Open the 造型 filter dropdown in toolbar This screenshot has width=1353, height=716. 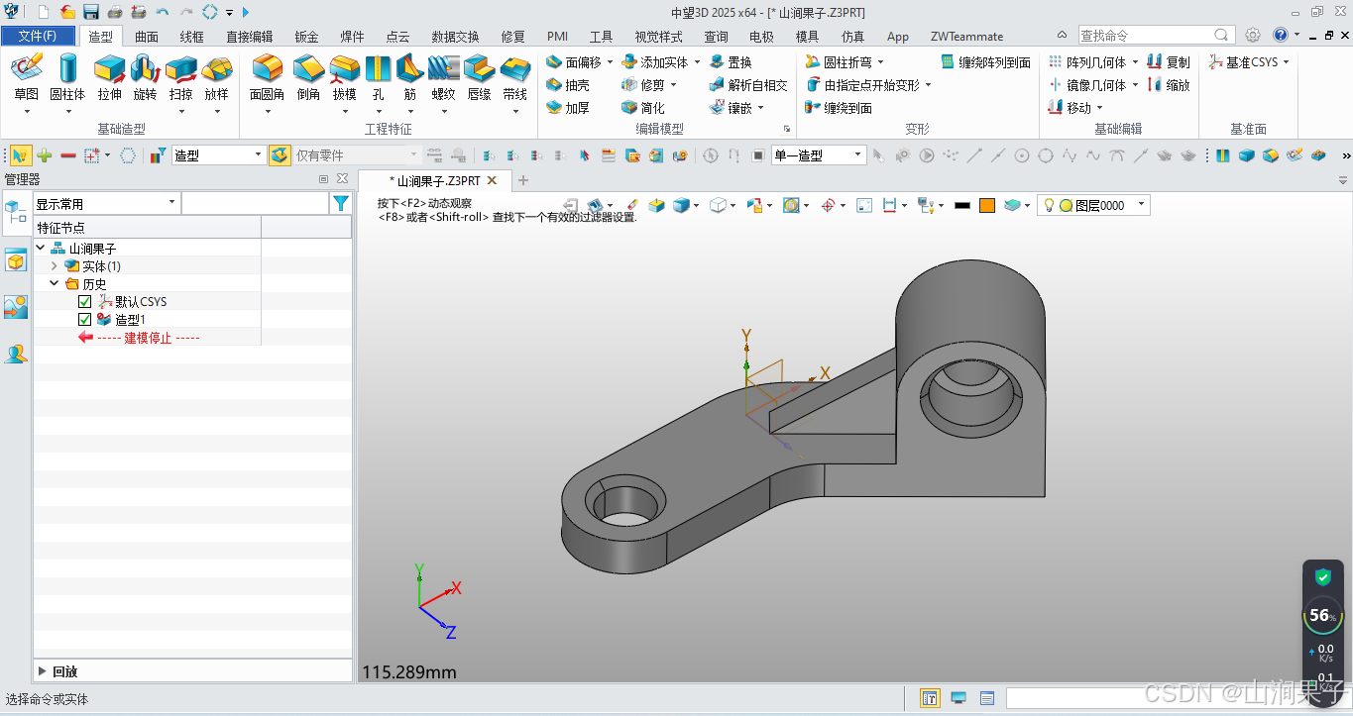pyautogui.click(x=219, y=154)
